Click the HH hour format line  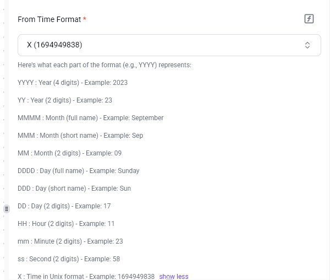coord(66,224)
